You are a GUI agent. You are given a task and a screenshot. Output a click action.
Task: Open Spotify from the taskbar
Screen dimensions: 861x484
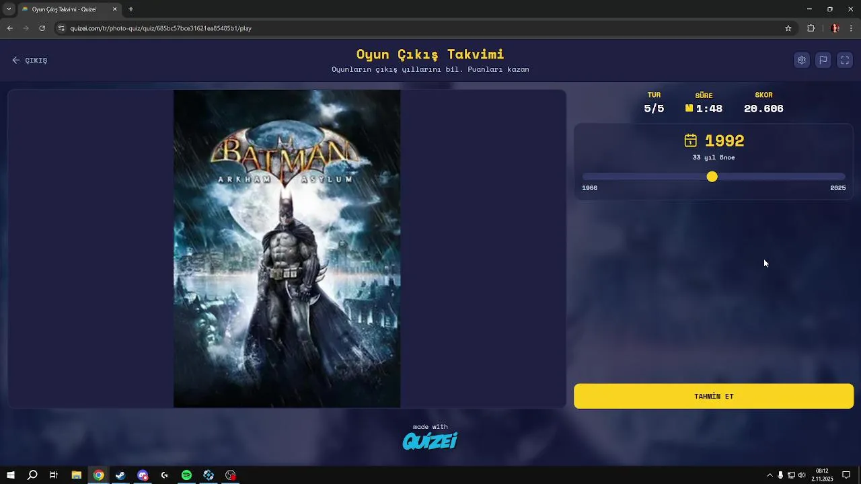pos(186,475)
